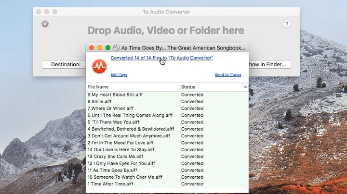This screenshot has width=347, height=194.
Task: Select "5 'Til There Was You.aiff"
Action: (167, 122)
